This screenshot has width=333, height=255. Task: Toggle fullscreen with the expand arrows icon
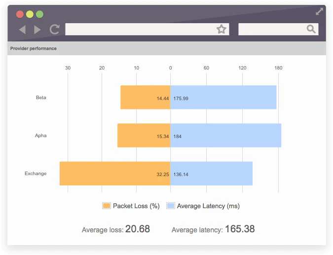[319, 11]
